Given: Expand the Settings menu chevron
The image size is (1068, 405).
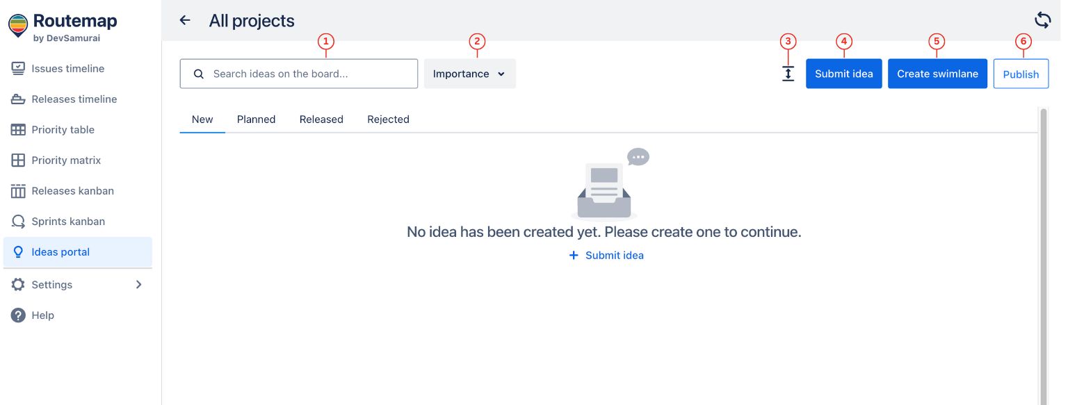Looking at the screenshot, I should 138,284.
